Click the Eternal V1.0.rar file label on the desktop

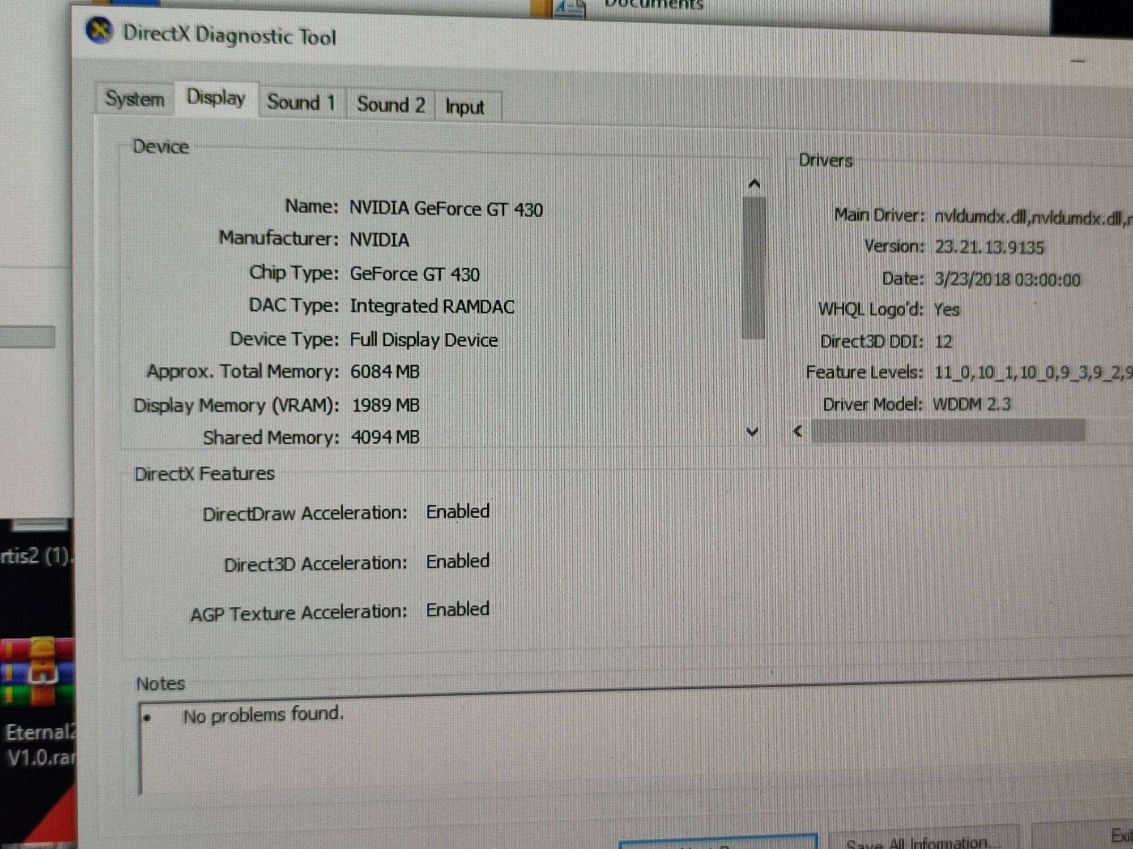(40, 745)
